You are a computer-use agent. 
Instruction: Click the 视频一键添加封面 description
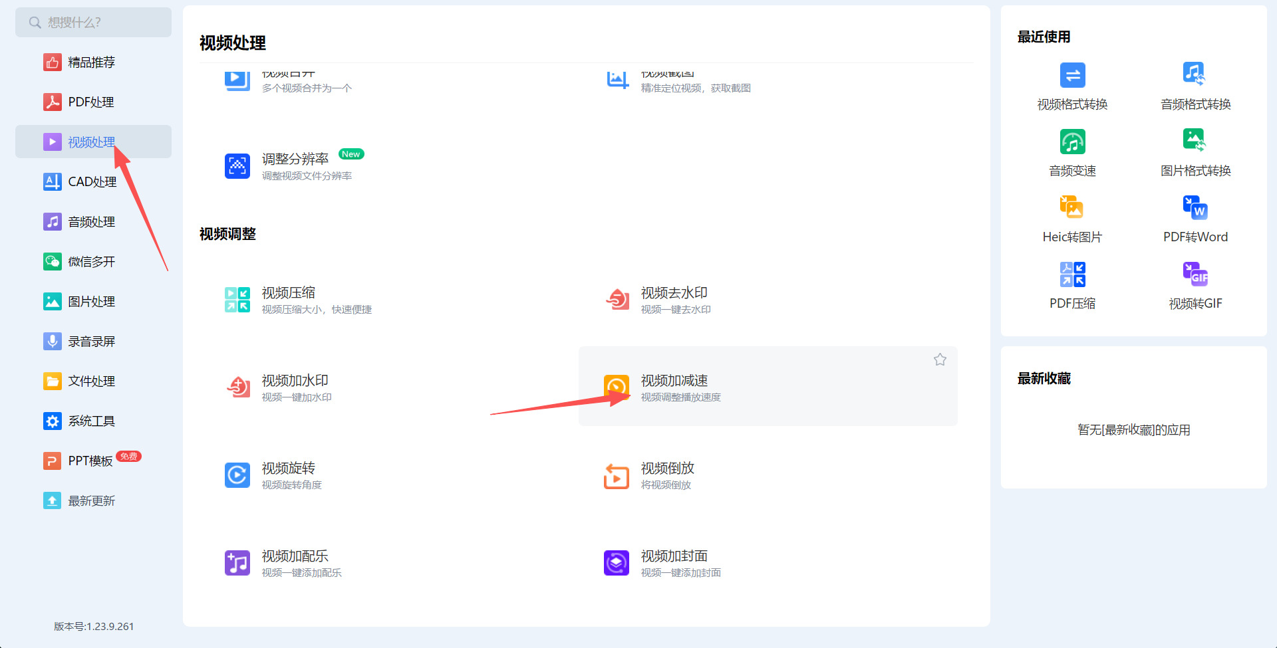680,573
